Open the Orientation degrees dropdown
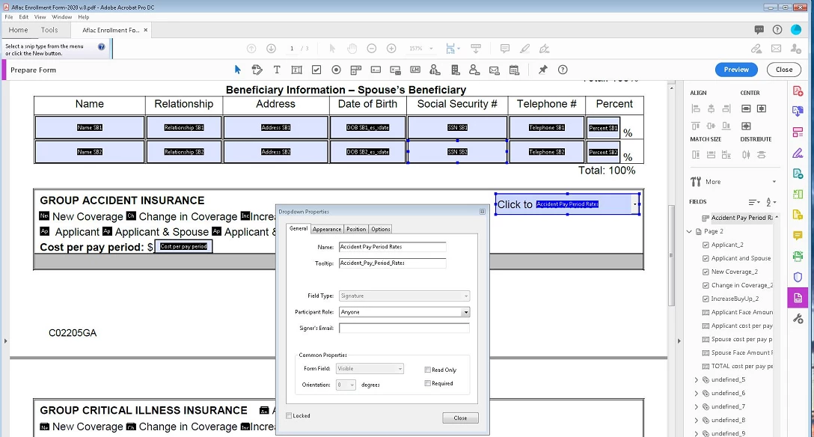This screenshot has width=814, height=437. point(346,385)
